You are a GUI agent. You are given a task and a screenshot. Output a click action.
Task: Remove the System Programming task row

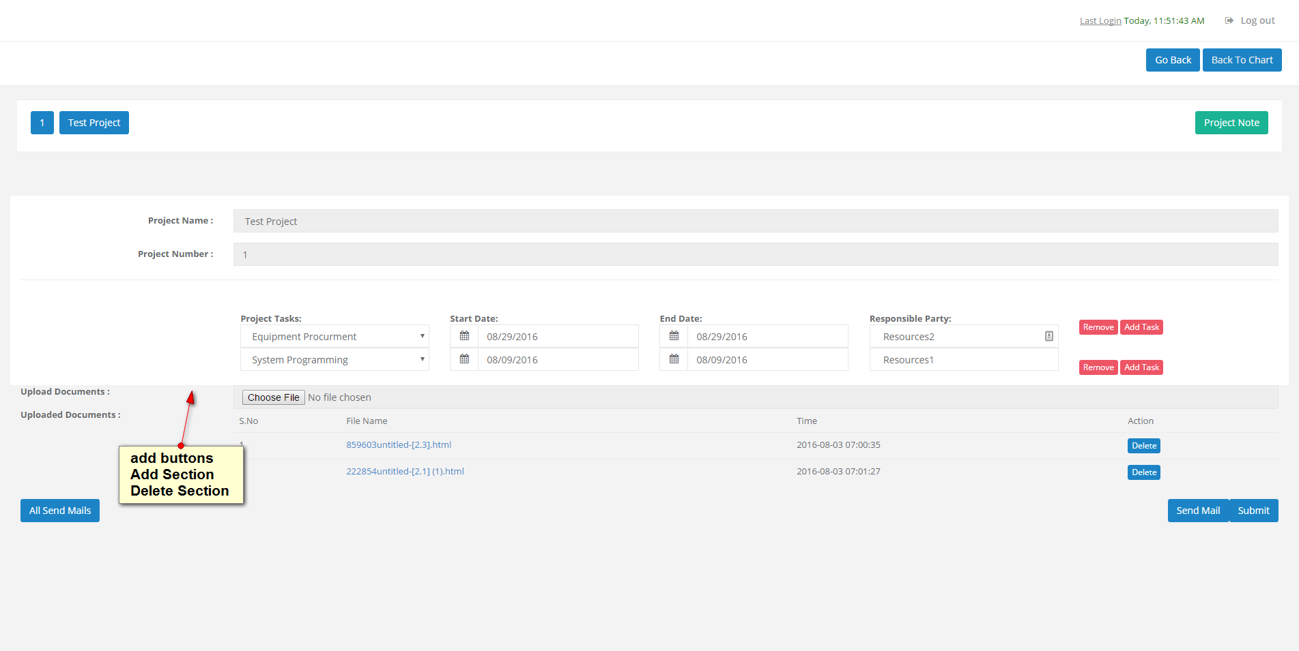1098,367
